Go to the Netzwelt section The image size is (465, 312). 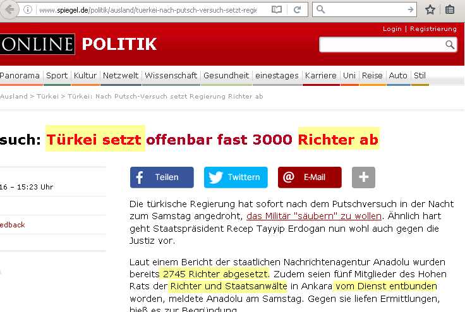click(121, 76)
